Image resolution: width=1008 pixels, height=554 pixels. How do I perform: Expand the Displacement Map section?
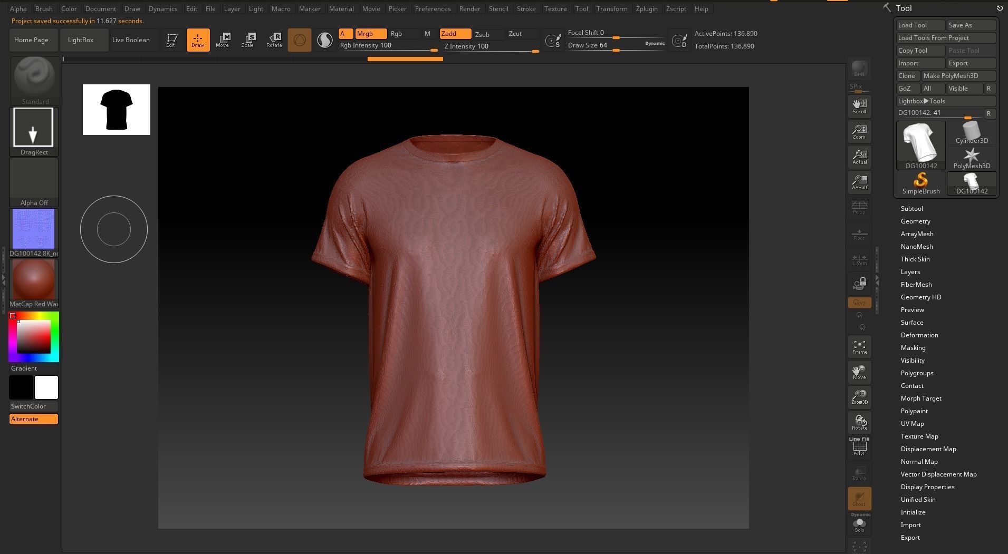[928, 449]
